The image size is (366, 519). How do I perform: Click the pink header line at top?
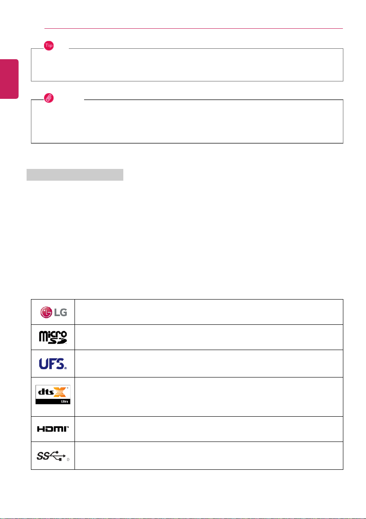point(193,29)
